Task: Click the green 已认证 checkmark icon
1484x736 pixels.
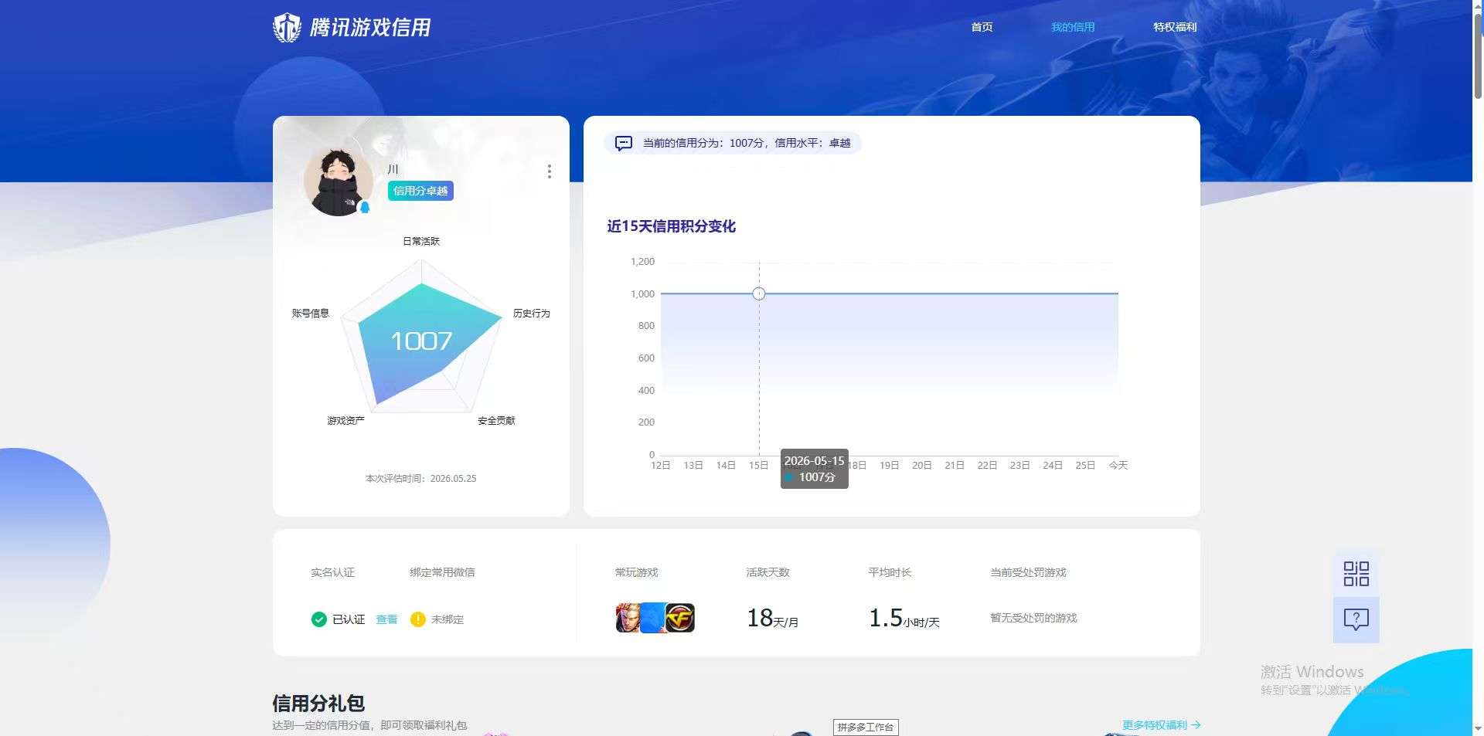Action: click(318, 619)
